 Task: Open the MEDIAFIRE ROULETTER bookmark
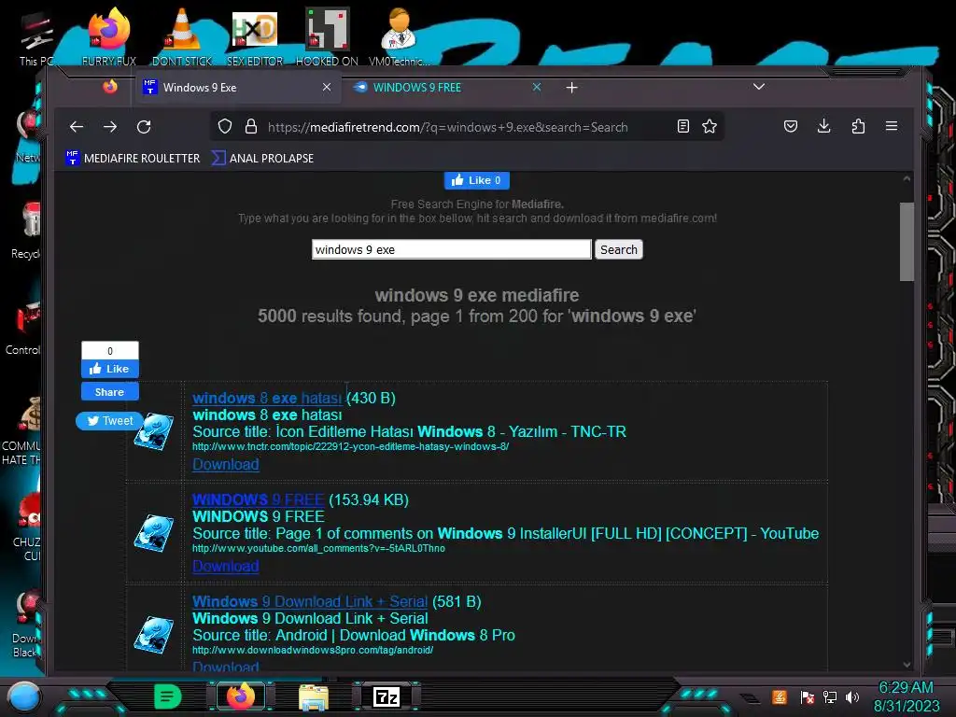tap(133, 159)
